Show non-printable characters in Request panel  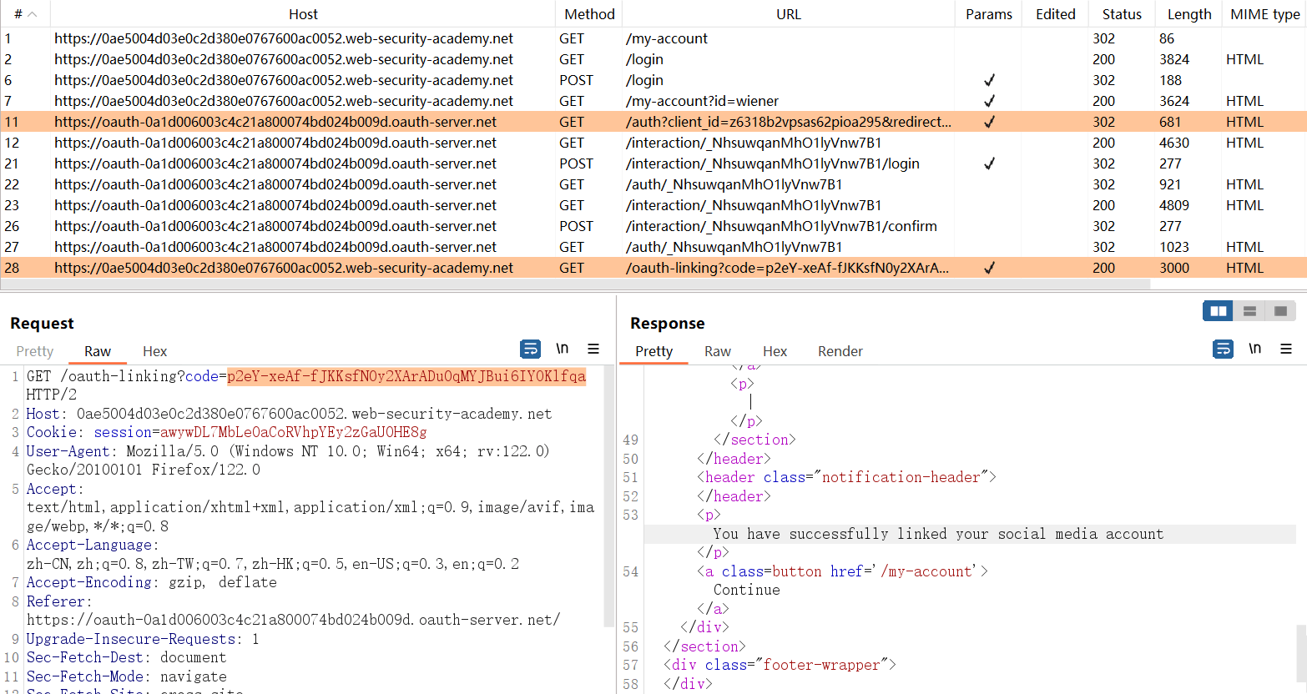pyautogui.click(x=563, y=349)
